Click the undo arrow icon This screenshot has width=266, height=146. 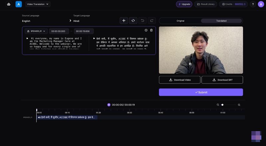(143, 21)
